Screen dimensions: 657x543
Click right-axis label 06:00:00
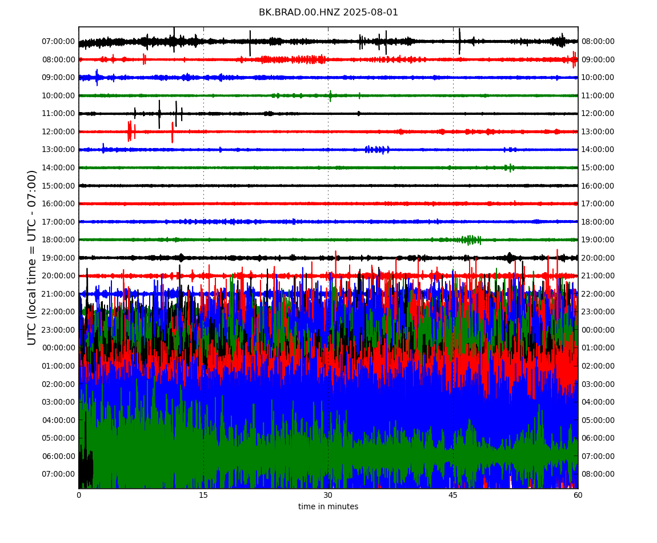coord(598,438)
